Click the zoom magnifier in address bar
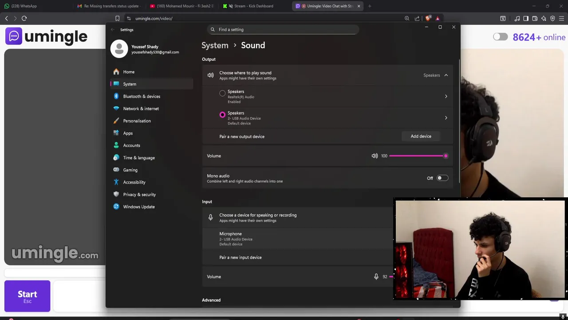568x320 pixels. (x=407, y=18)
